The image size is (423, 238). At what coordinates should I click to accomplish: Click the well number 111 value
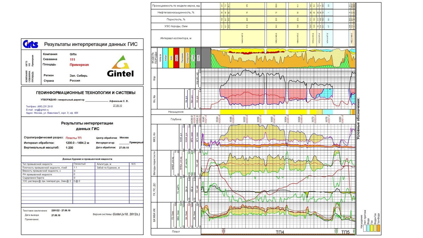point(73,59)
